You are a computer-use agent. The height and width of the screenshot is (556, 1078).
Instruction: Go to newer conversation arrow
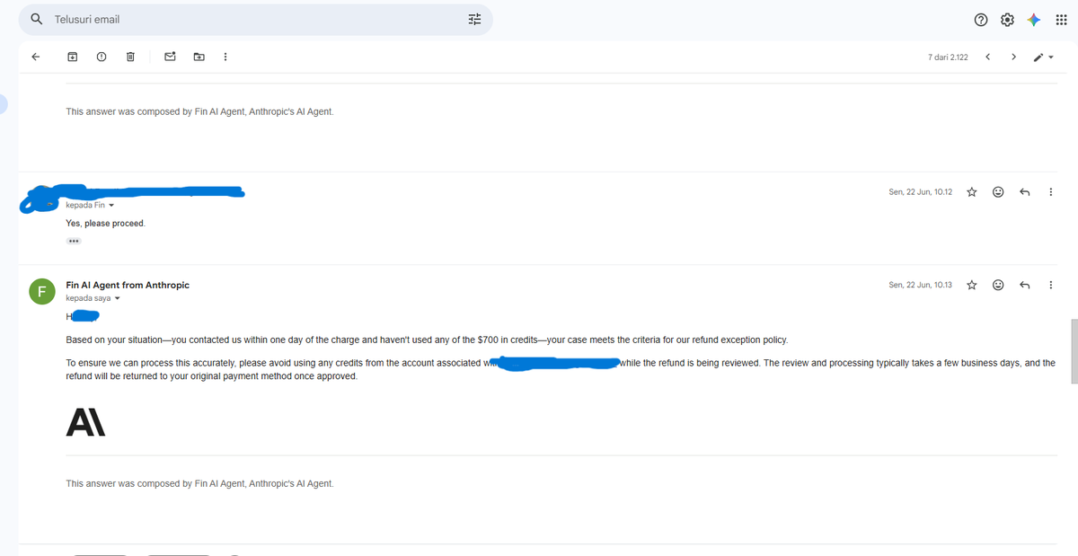[x=988, y=57]
